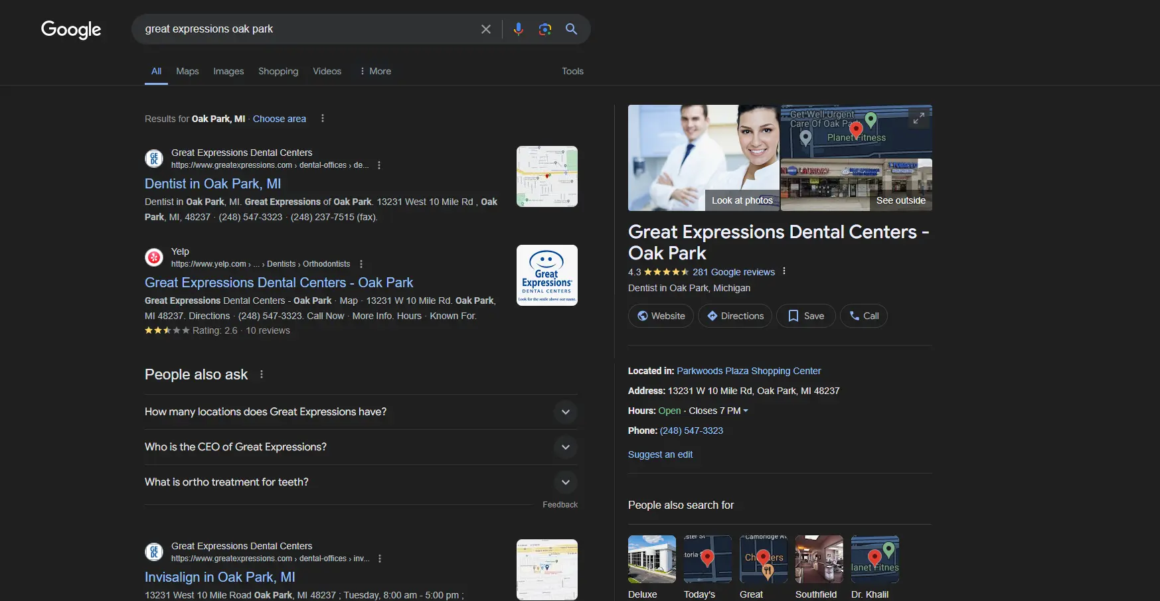Open Yelp 'Great Expressions Dental Centers - Oak Park' link
Viewport: 1160px width, 601px height.
point(279,283)
